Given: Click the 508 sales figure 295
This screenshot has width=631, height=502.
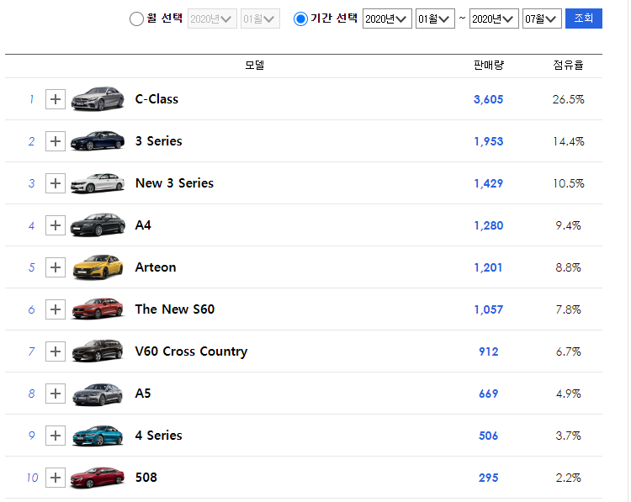Looking at the screenshot, I should [489, 478].
